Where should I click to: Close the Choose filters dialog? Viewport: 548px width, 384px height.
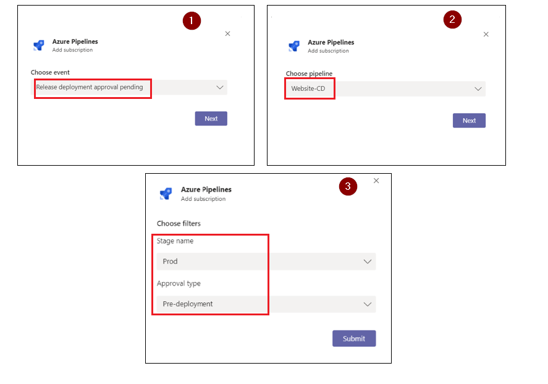tap(376, 181)
